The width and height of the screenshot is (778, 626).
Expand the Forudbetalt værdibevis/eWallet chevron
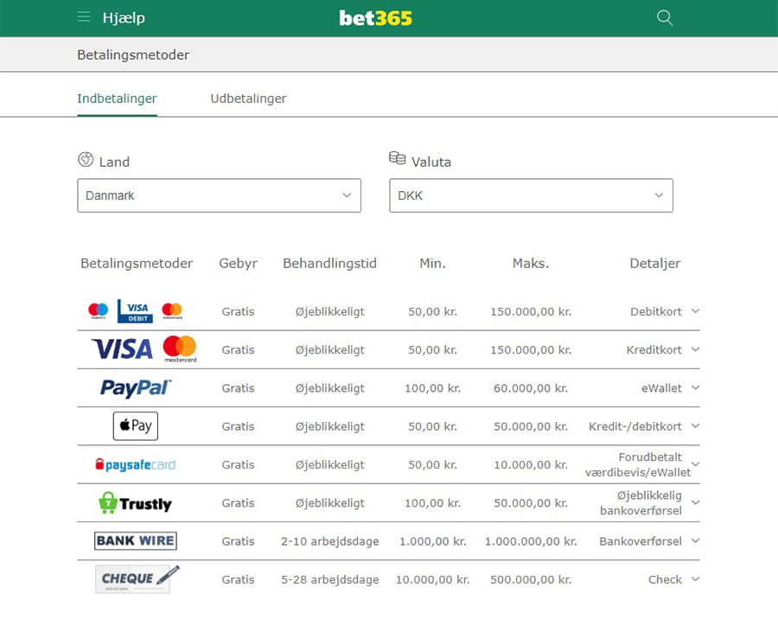click(x=696, y=464)
